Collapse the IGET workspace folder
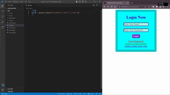170x95 pixels. coord(15,11)
